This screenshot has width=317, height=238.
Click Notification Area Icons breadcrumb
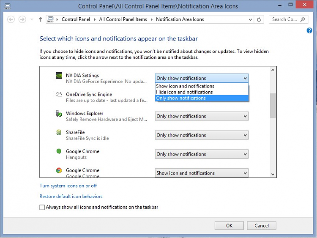click(180, 19)
